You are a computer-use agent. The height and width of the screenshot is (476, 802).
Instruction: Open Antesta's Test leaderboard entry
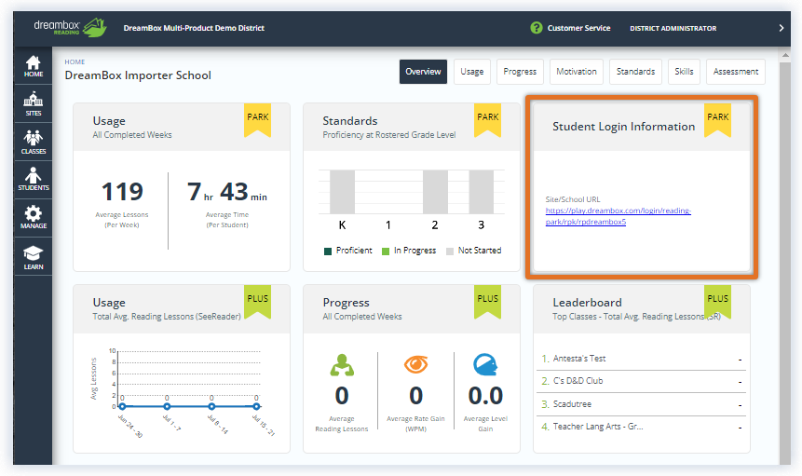(642, 359)
